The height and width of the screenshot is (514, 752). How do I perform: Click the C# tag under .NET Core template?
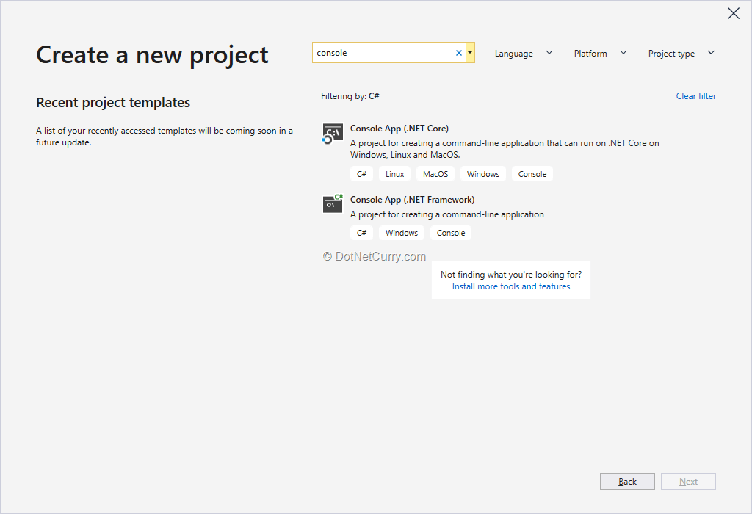click(361, 174)
